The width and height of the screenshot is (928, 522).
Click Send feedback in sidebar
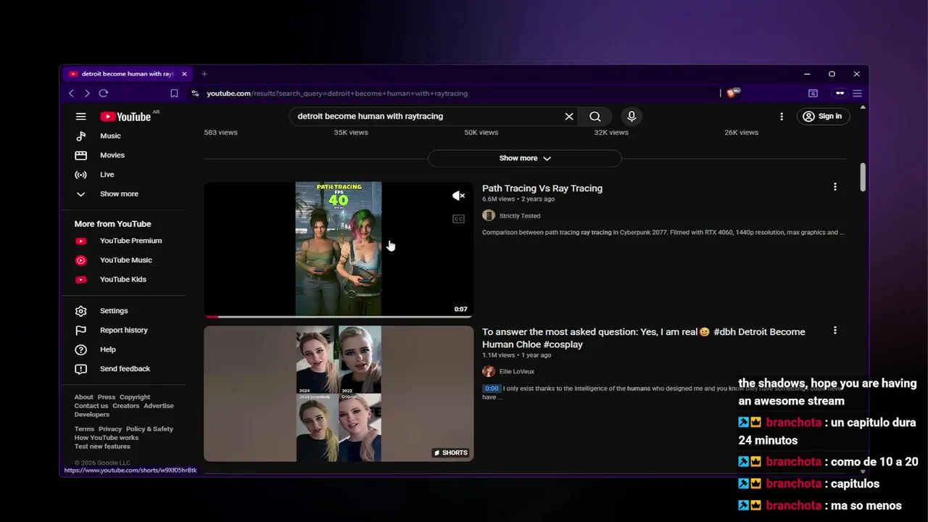(x=125, y=369)
